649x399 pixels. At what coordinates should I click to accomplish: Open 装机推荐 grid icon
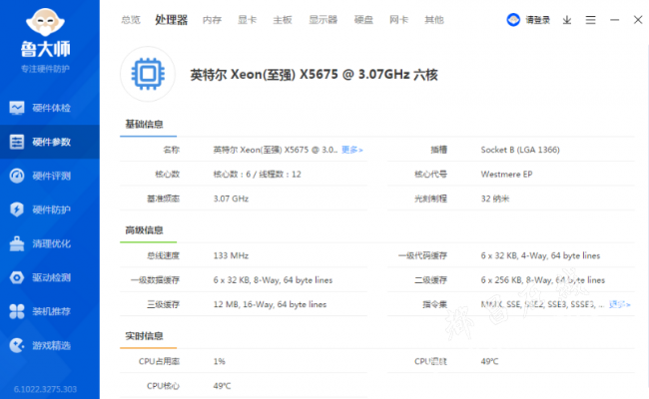point(17,311)
